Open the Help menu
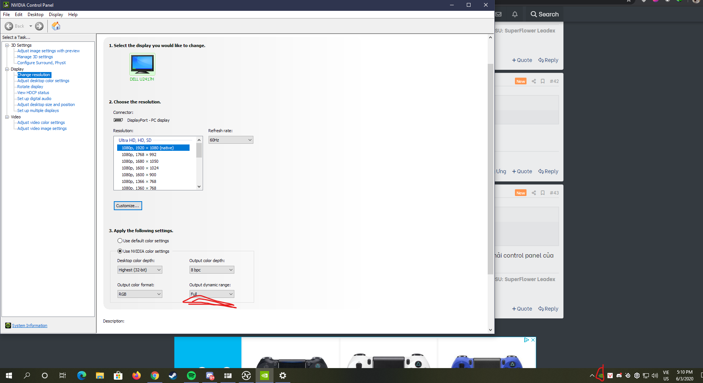Viewport: 703px width, 383px height. click(73, 15)
